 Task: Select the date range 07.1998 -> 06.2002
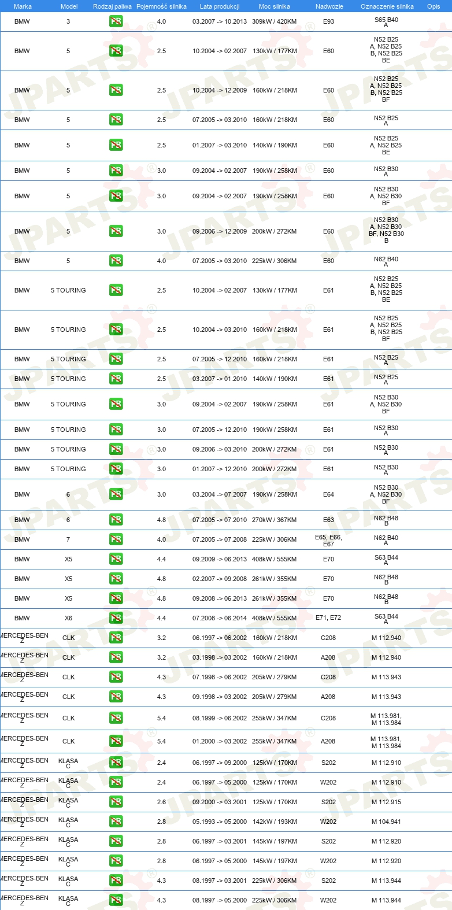click(x=220, y=677)
